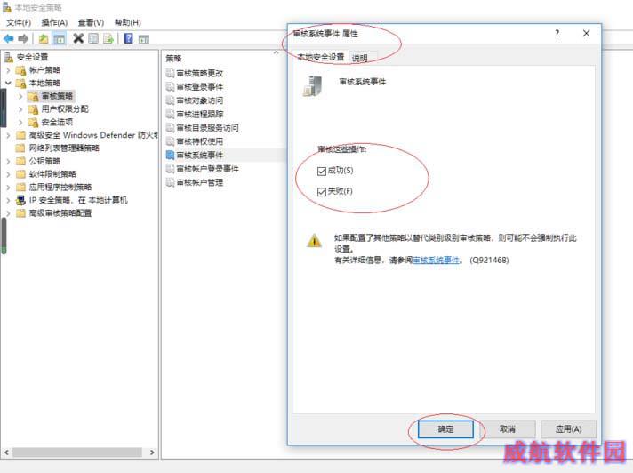The image size is (633, 473).
Task: Switch to the 说明 tab
Action: click(360, 58)
